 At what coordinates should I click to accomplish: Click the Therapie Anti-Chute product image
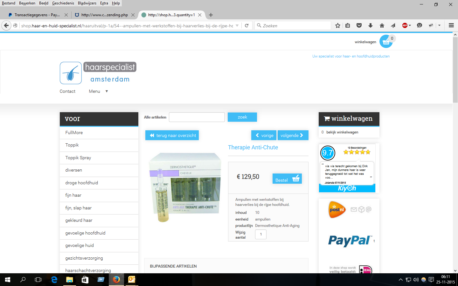tap(185, 187)
